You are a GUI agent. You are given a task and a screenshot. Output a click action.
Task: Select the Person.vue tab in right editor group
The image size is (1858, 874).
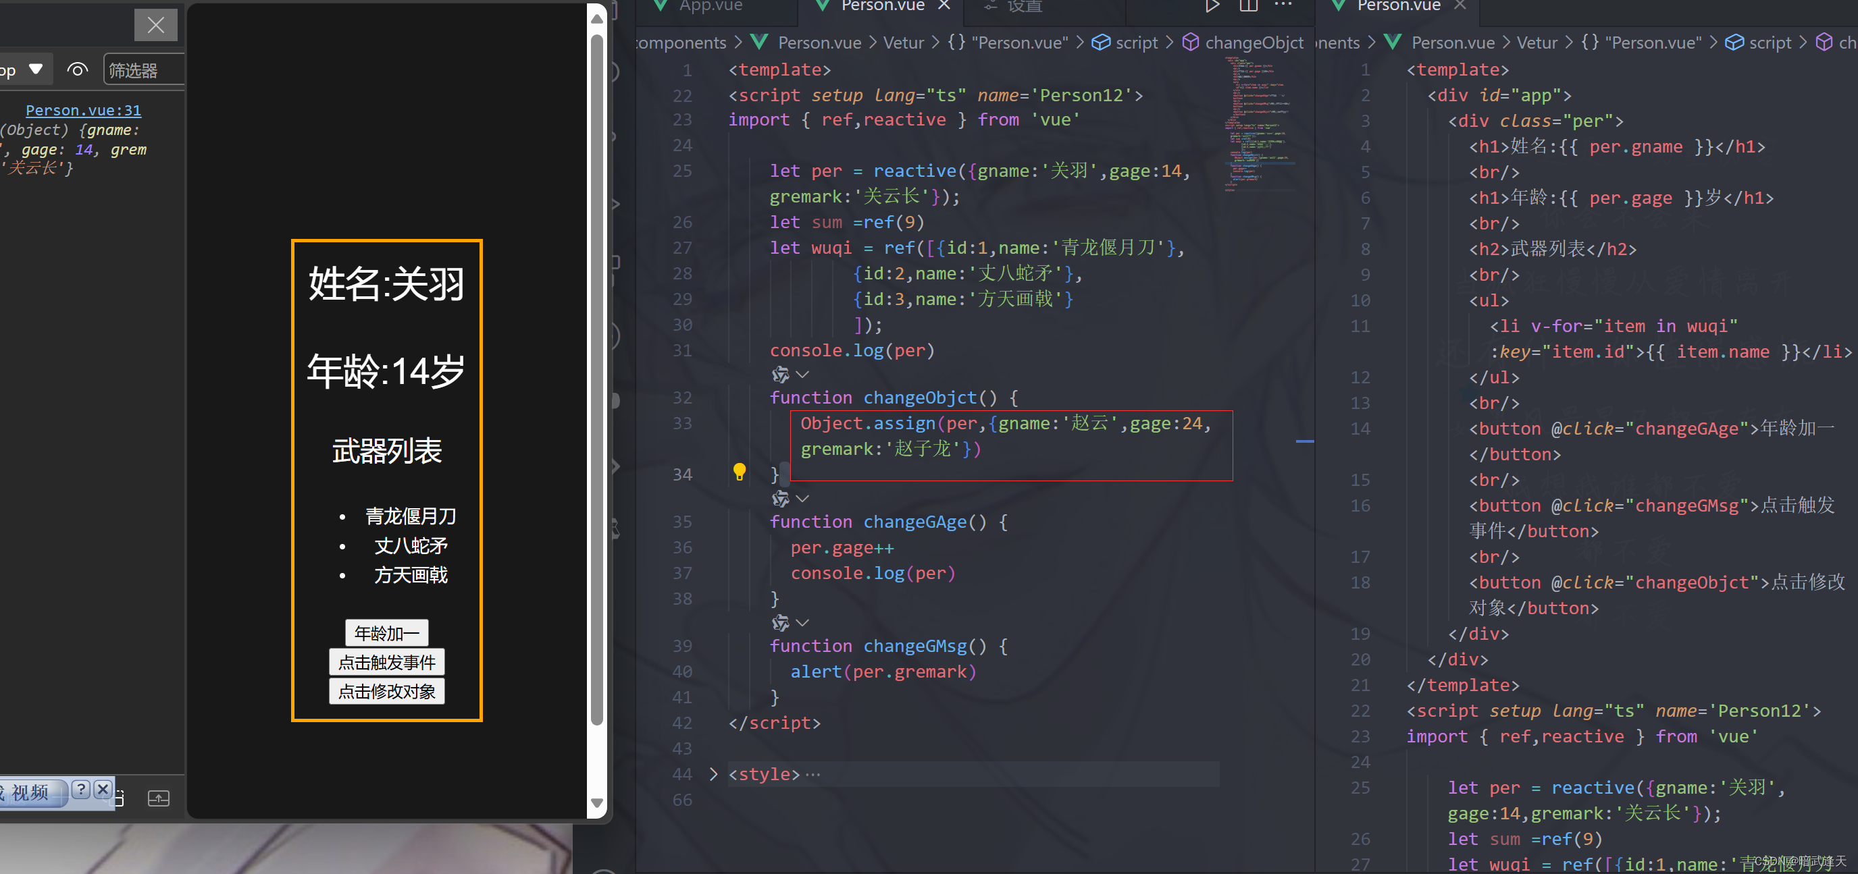[1399, 6]
